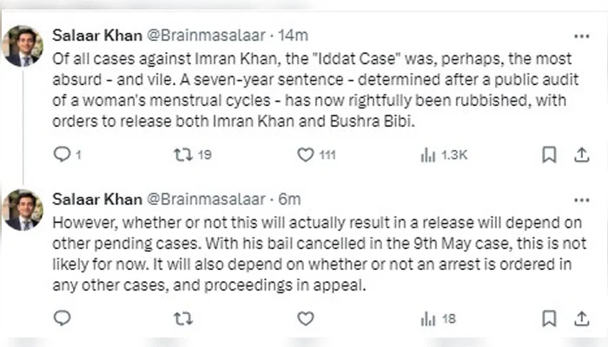608x347 pixels.
Task: View analytics of tweet with 1.3K views
Action: [x=427, y=154]
